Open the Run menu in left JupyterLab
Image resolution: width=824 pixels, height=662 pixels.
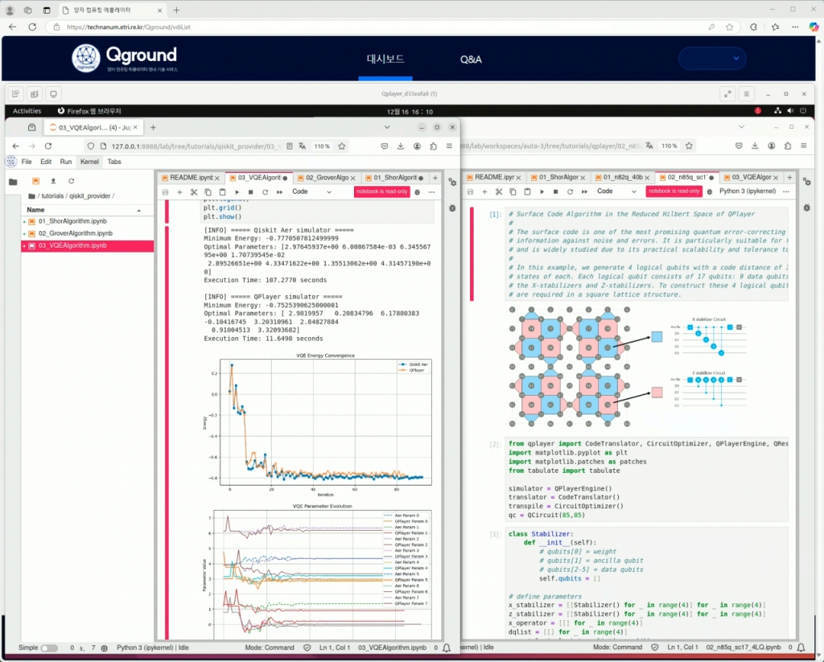point(66,162)
